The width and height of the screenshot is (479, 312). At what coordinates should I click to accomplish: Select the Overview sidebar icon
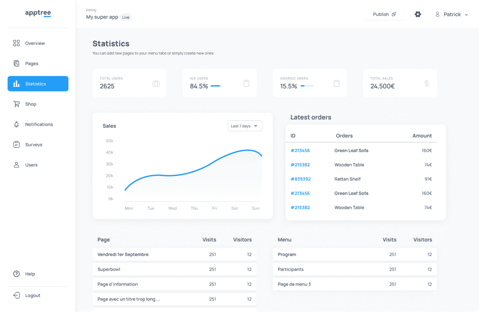click(16, 43)
